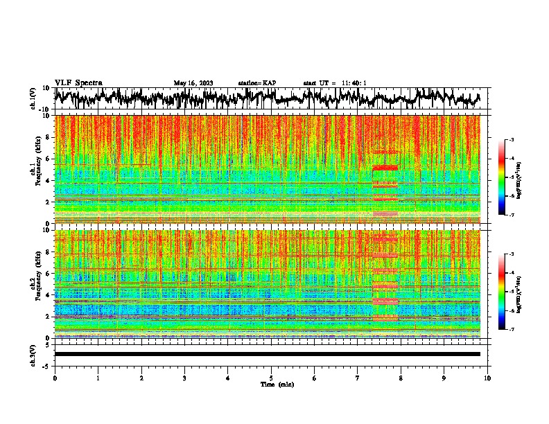Click the "VLF Spectra" plot title

tap(79, 83)
